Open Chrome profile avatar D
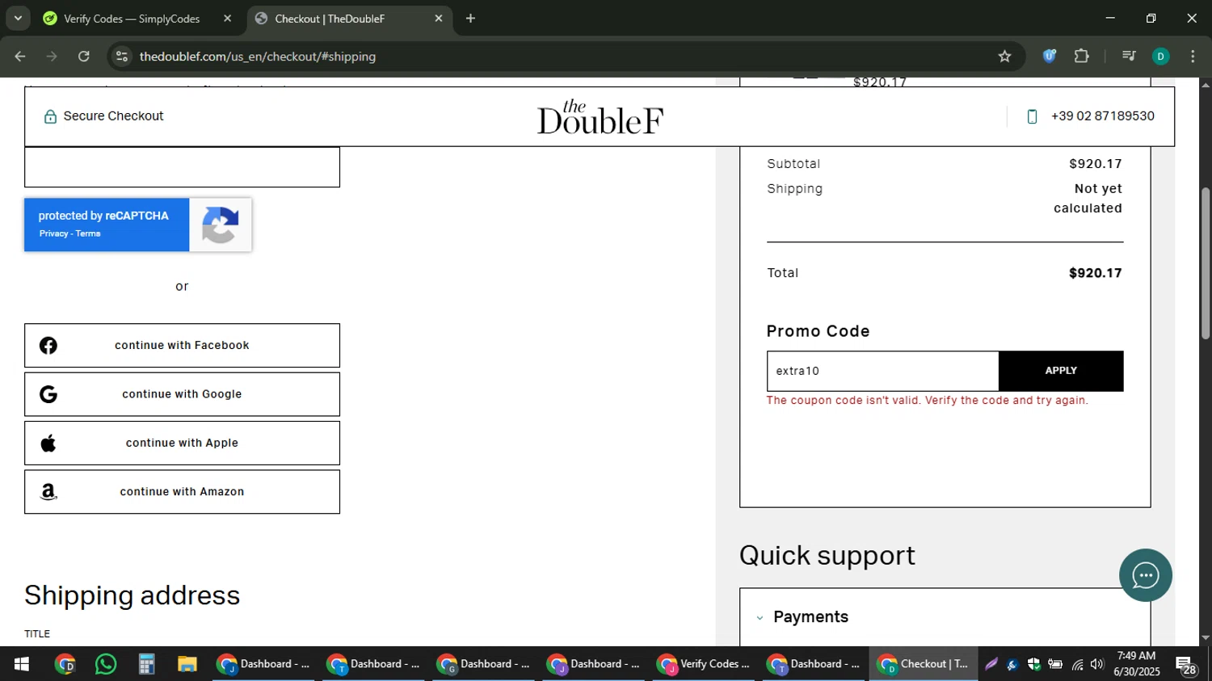1212x681 pixels. click(x=1160, y=57)
